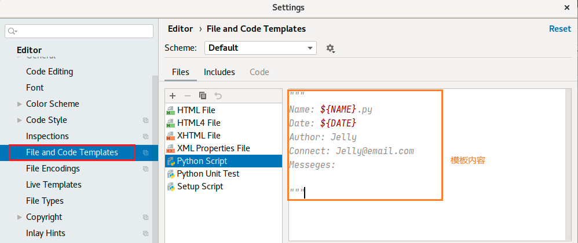Select HTML File template
Image resolution: width=578 pixels, height=243 pixels.
pyautogui.click(x=224, y=110)
